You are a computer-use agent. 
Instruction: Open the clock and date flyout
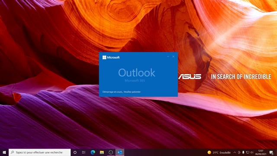coord(261,153)
